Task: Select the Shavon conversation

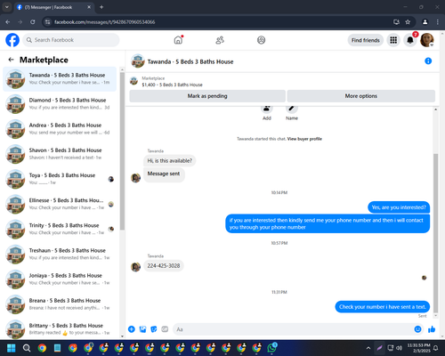Action: pyautogui.click(x=60, y=154)
